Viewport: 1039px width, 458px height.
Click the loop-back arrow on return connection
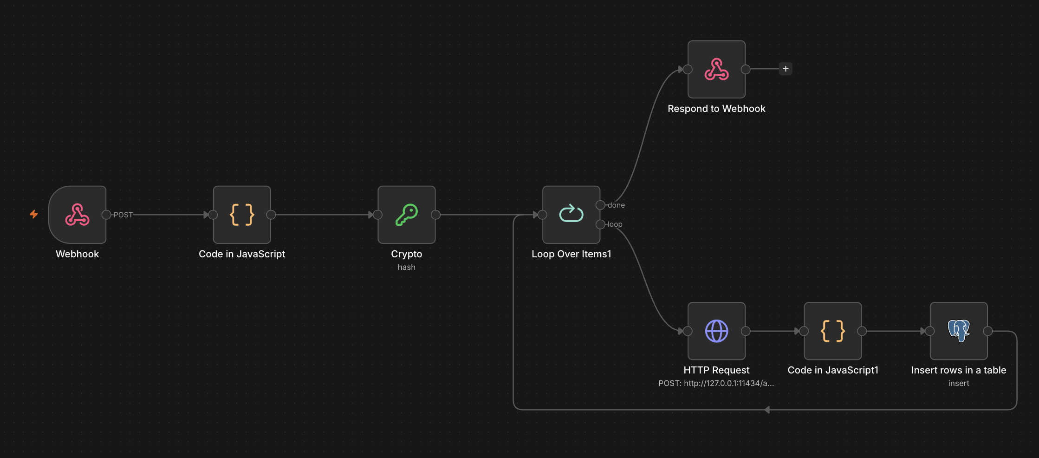[x=767, y=410]
